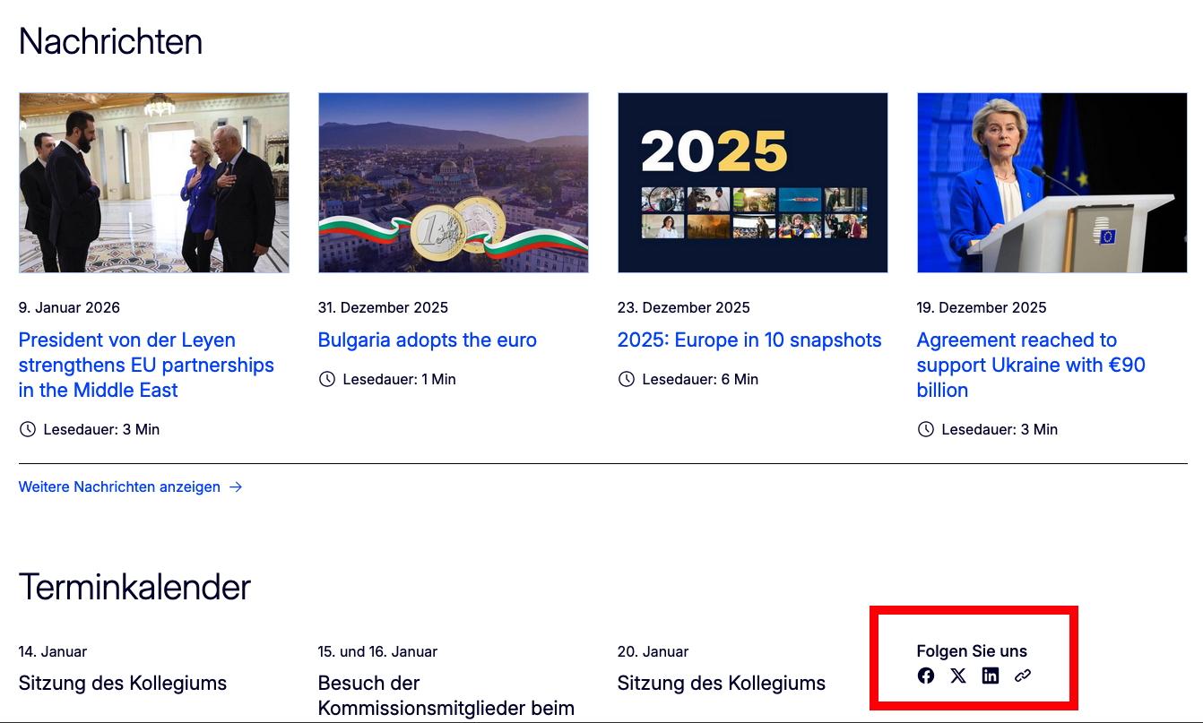Open the Facebook icon under Folgen Sie uns
The width and height of the screenshot is (1203, 723).
[x=926, y=676]
